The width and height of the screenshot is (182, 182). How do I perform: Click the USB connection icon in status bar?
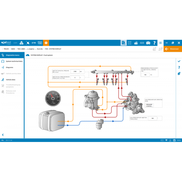[2, 140]
